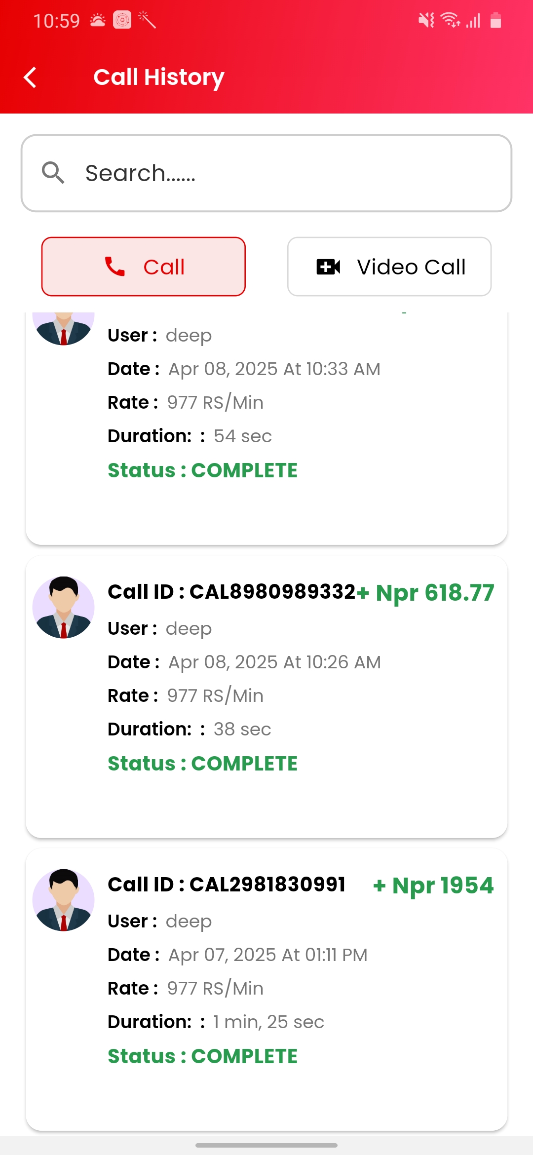Select the Npr 1954 earning amount
The width and height of the screenshot is (533, 1155).
[433, 885]
